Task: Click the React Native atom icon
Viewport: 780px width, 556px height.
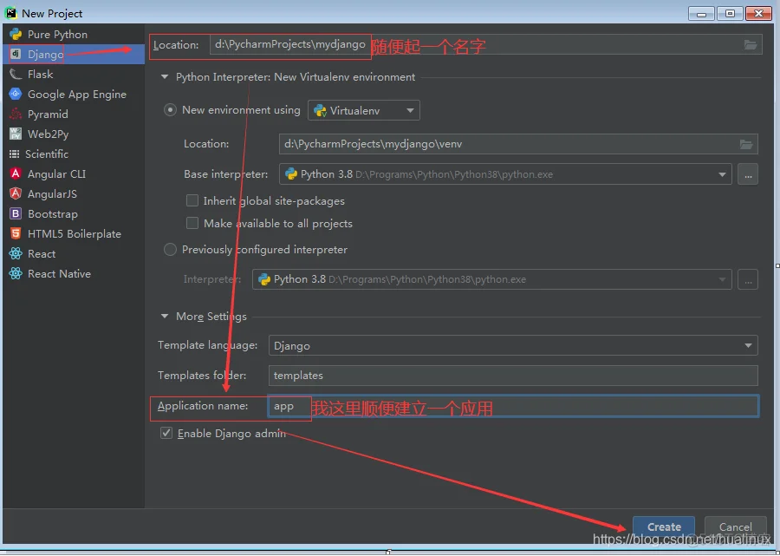Action: tap(16, 273)
